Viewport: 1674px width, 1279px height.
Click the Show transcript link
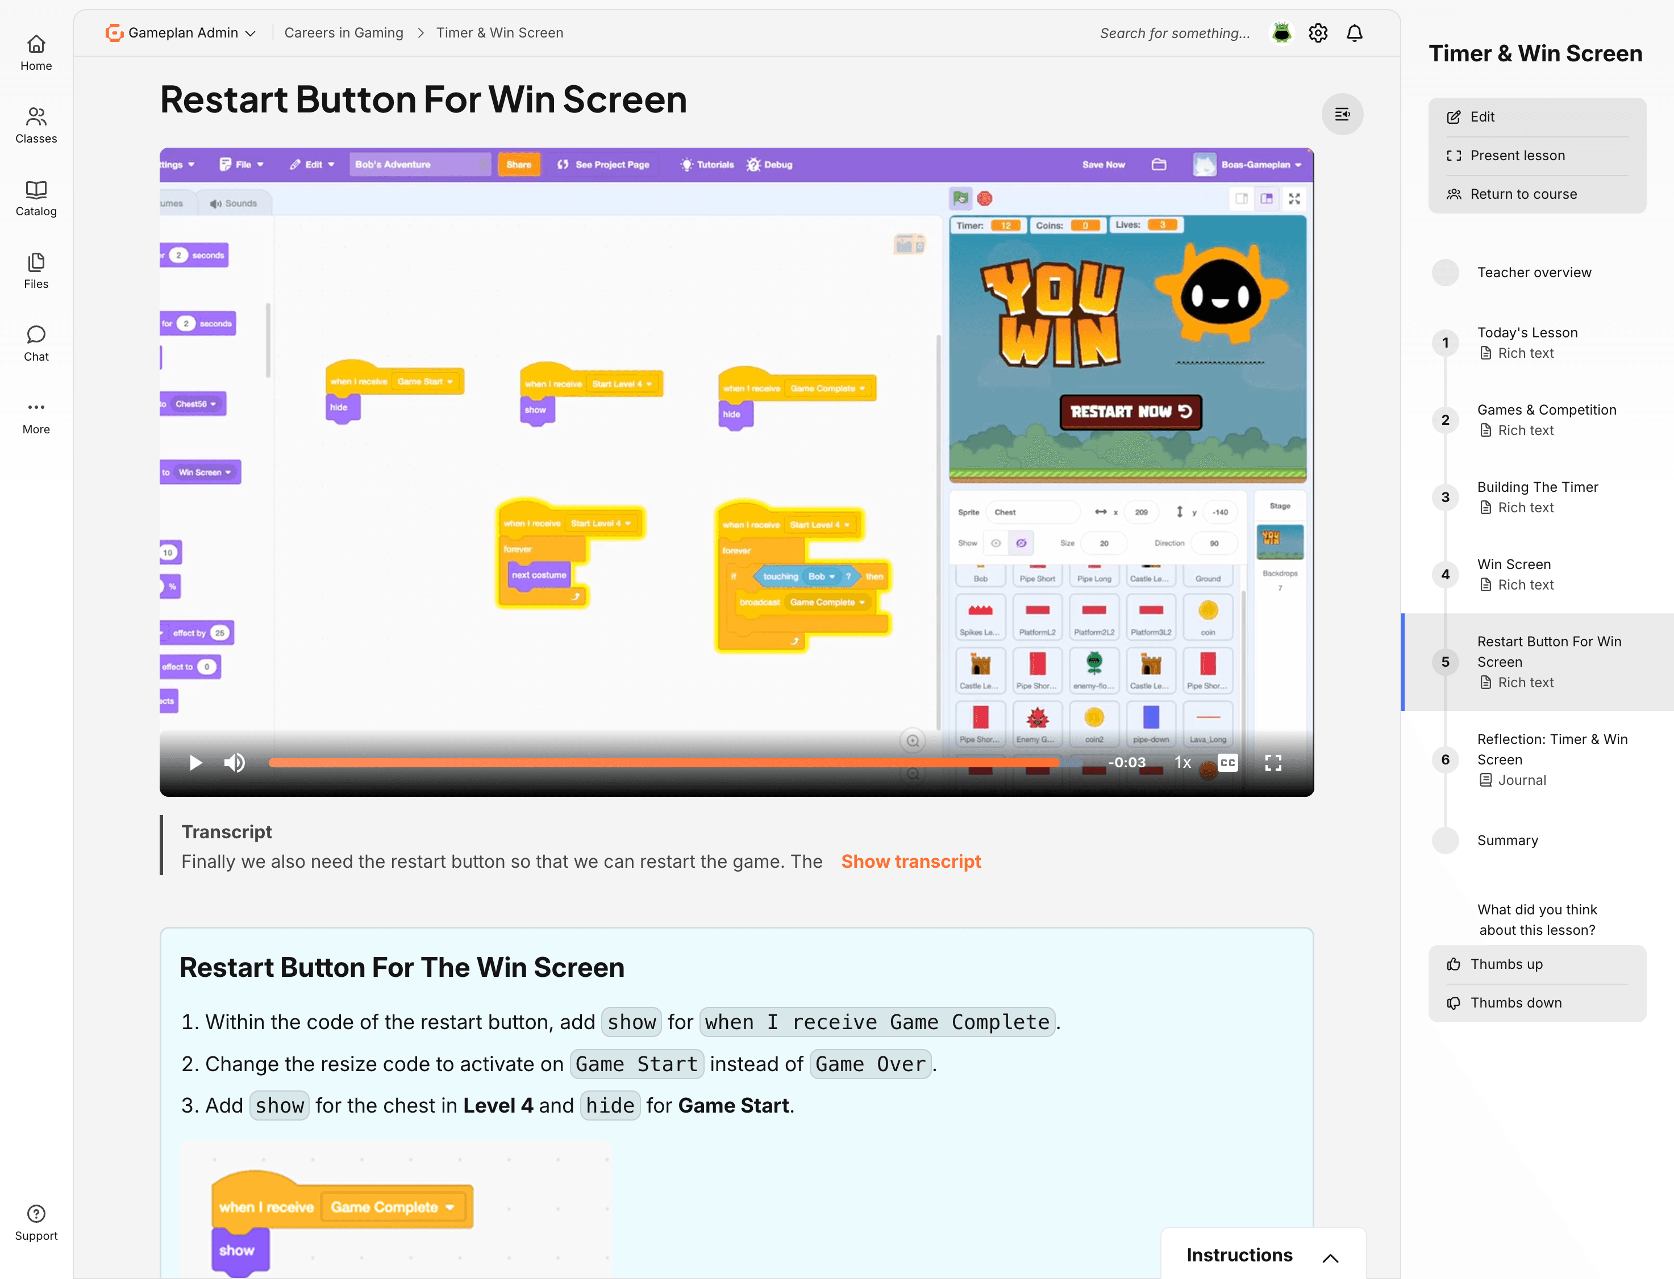pyautogui.click(x=911, y=861)
